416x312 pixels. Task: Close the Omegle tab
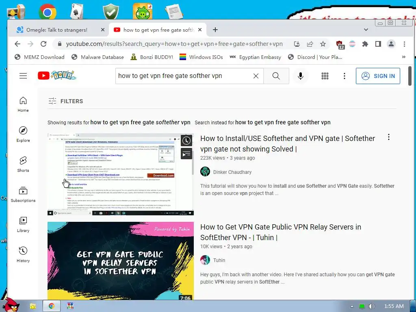click(x=103, y=30)
